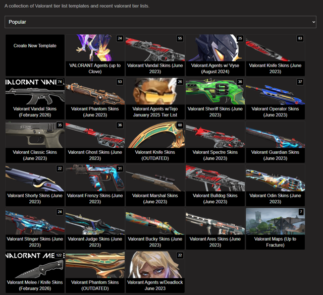Select Valorant Knife Skins (OUTDATED) image
Viewport: 323px width, 295px height.
pos(155,135)
